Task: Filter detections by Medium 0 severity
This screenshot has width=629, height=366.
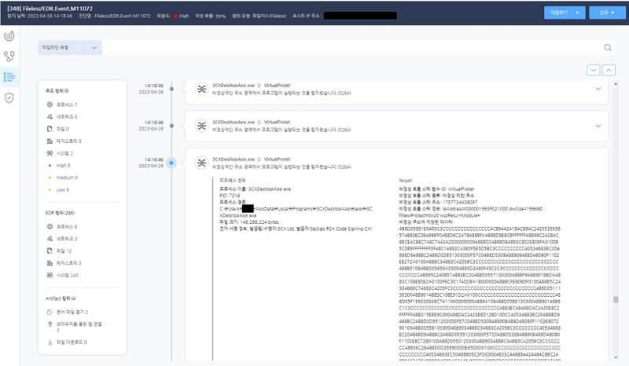Action: coord(63,178)
